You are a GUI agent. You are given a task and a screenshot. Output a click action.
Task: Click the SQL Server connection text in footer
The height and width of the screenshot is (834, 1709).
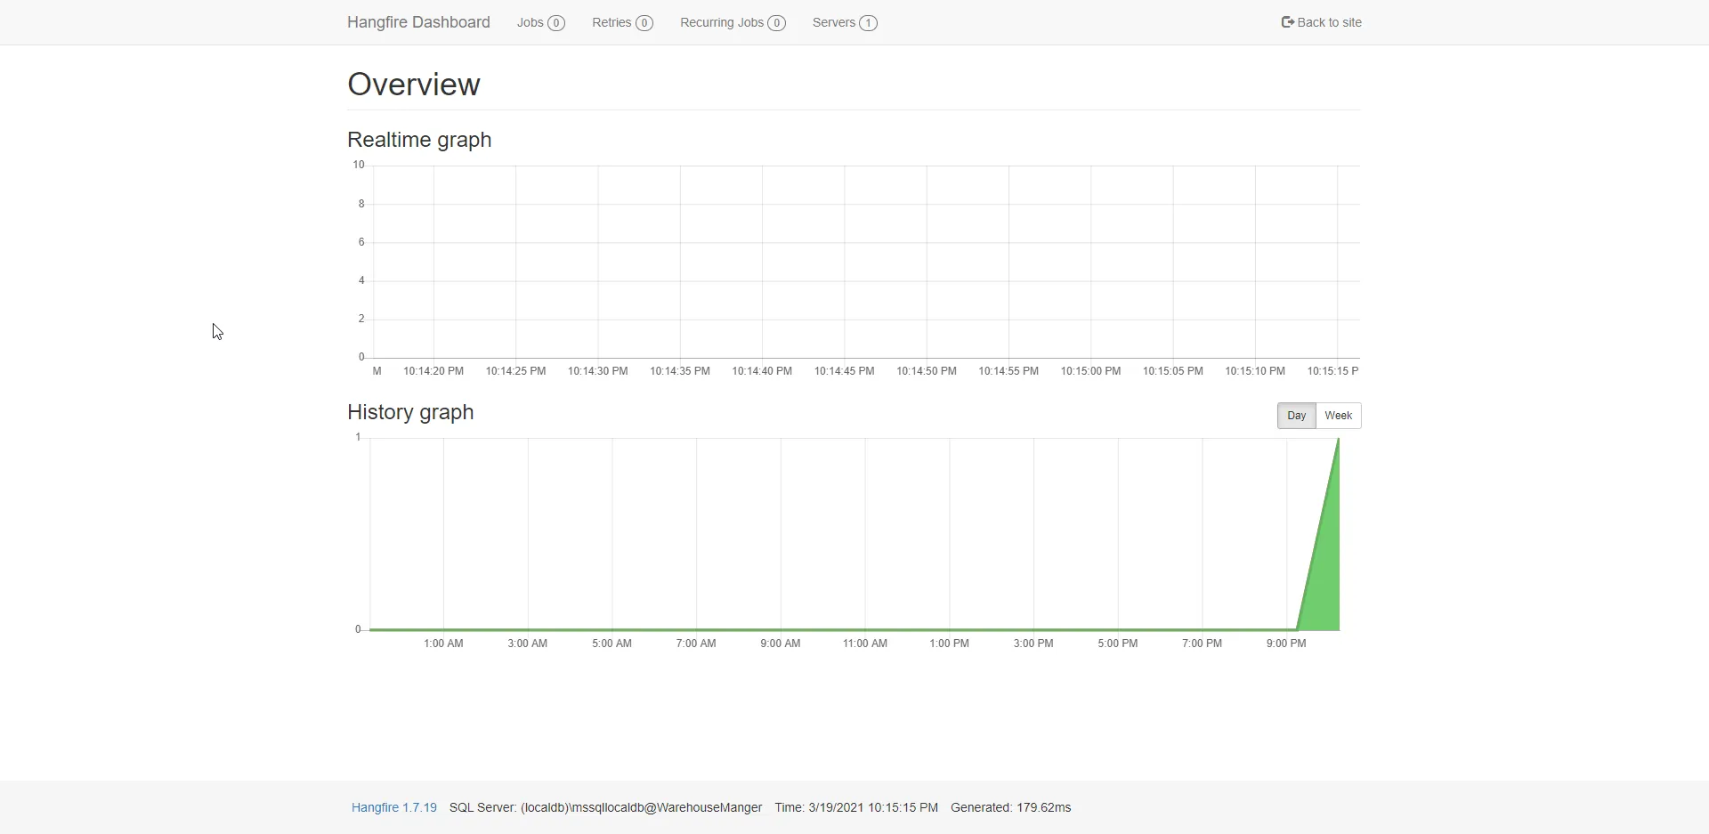[605, 807]
